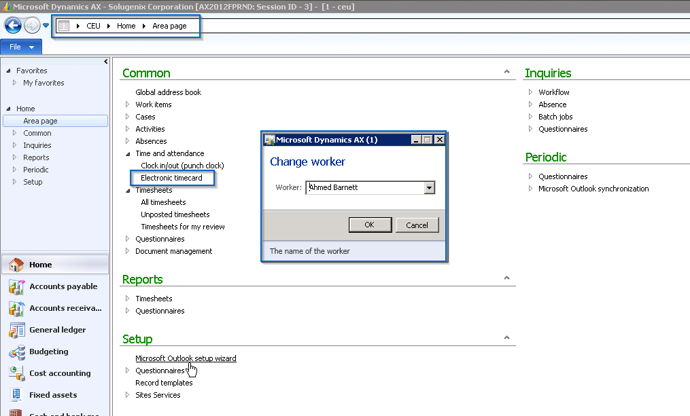Image resolution: width=690 pixels, height=416 pixels.
Task: Click the Budgeting module icon
Action: pyautogui.click(x=16, y=352)
